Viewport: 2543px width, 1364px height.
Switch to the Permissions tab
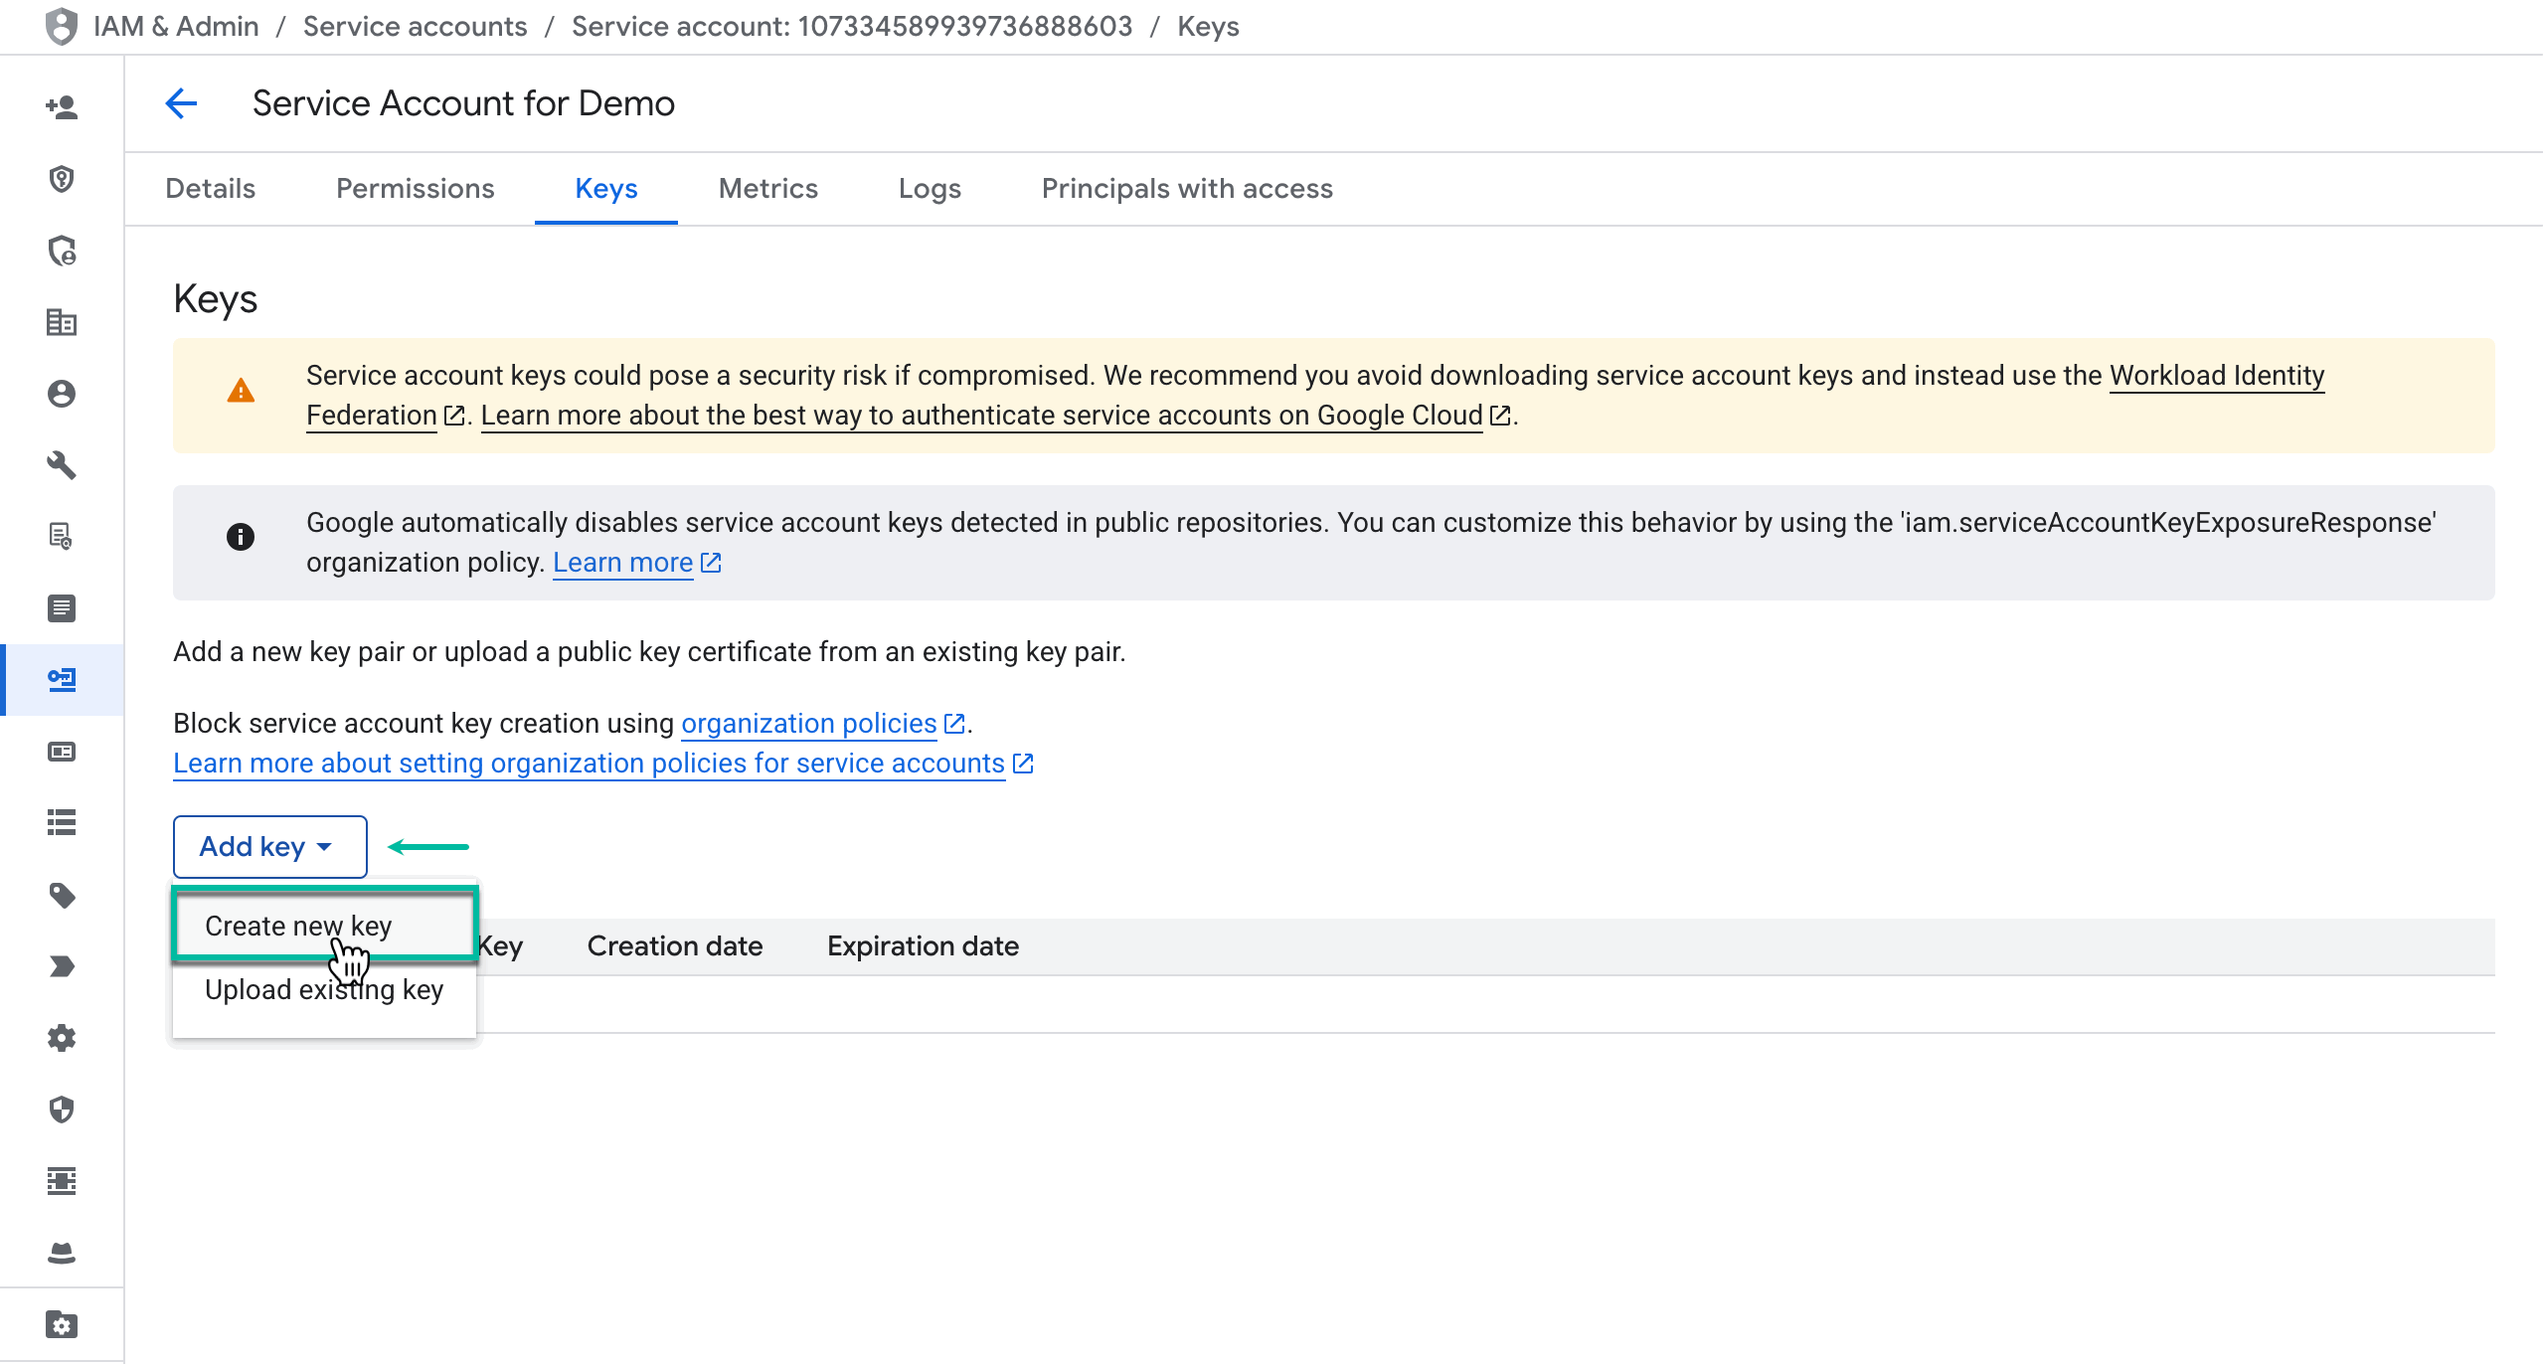(x=415, y=188)
